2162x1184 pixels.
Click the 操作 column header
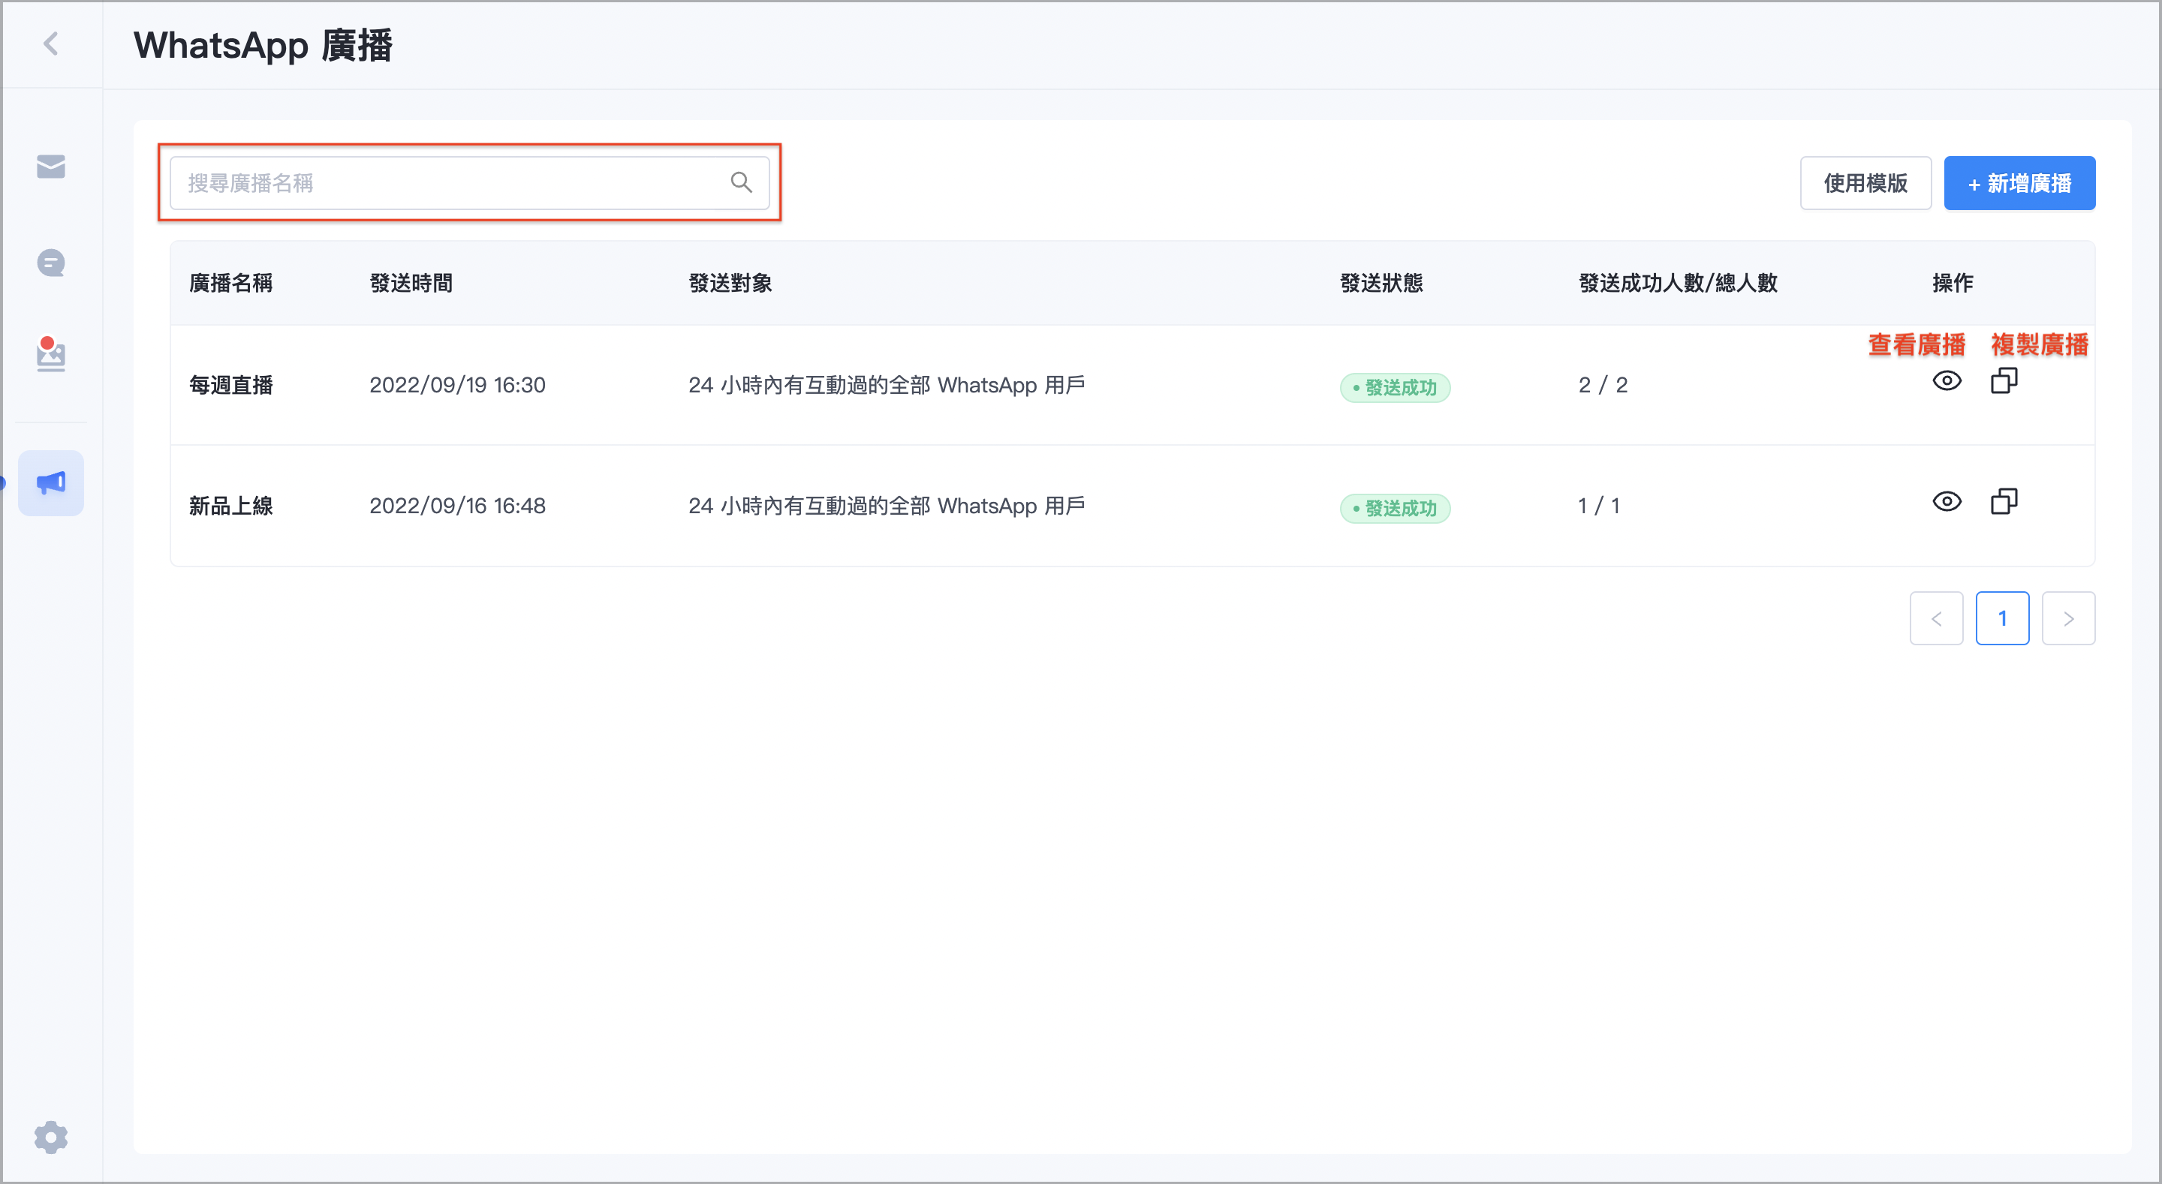pyautogui.click(x=1953, y=283)
